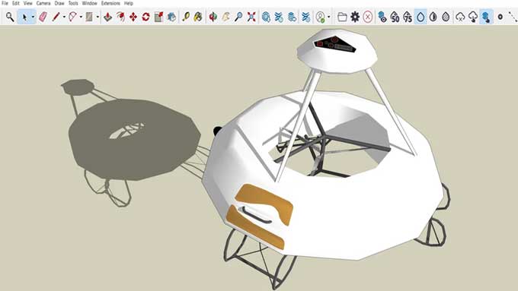Activate the Scale tool
Viewport: 518px width, 291px height.
click(x=158, y=17)
